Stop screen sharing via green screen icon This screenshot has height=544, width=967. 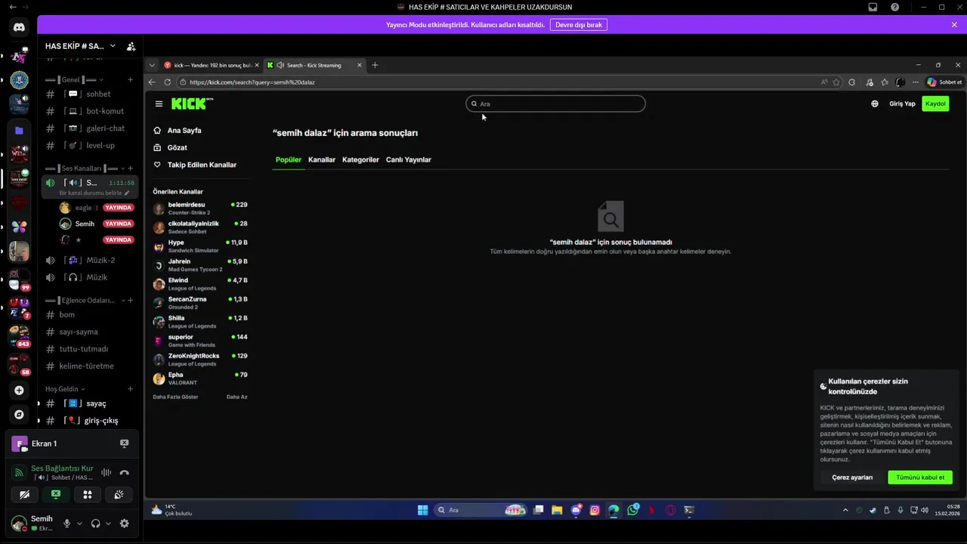tap(56, 494)
